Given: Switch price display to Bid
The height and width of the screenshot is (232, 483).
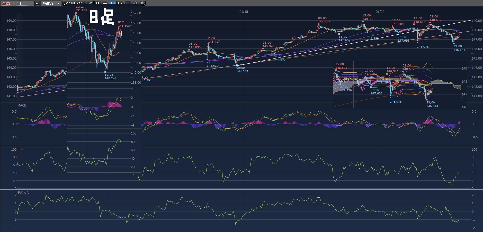Looking at the screenshot, I should pyautogui.click(x=112, y=3).
